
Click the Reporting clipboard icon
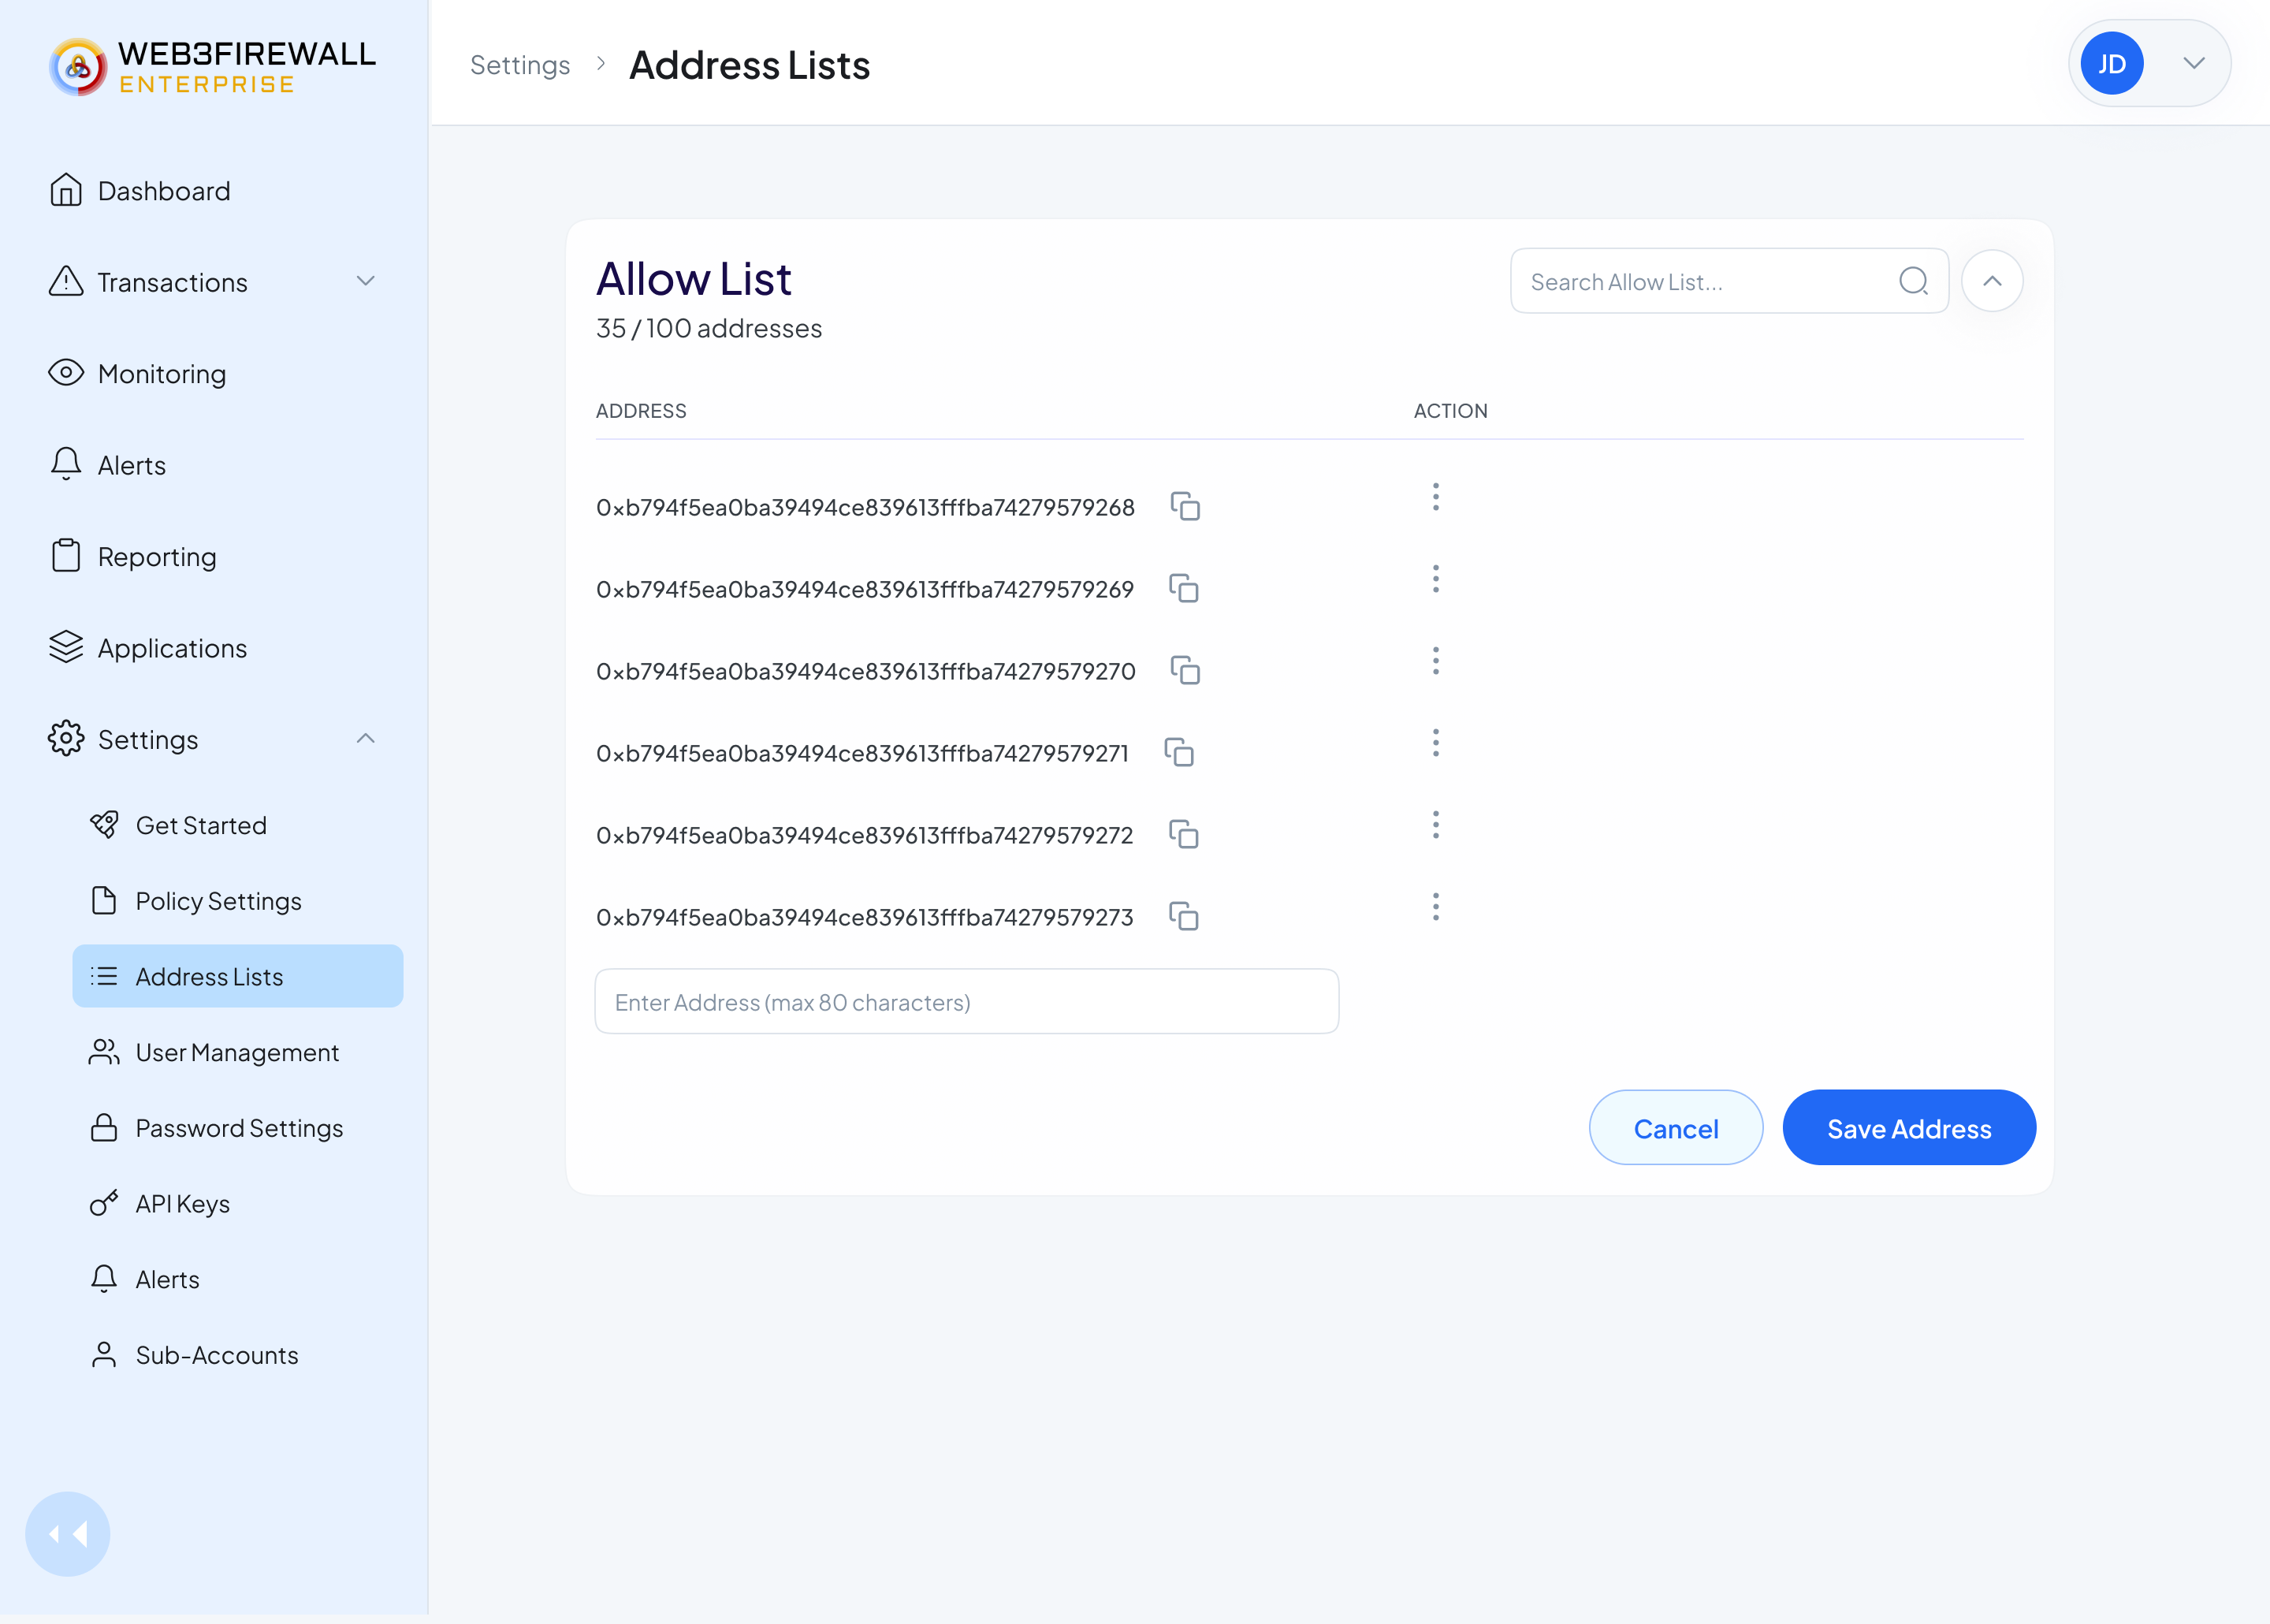[66, 556]
